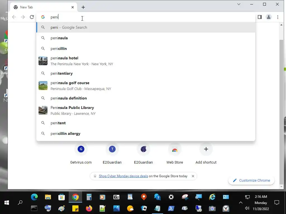This screenshot has width=286, height=214.
Task: Expand the tab search chevron
Action: pos(239,4)
